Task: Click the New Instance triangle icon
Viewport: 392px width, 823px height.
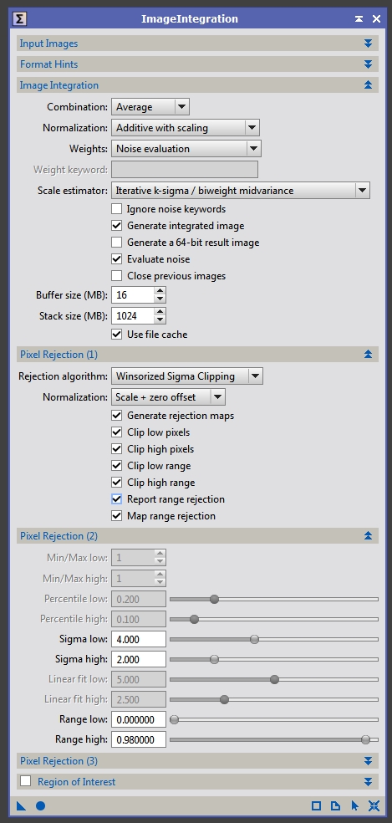Action: (21, 805)
